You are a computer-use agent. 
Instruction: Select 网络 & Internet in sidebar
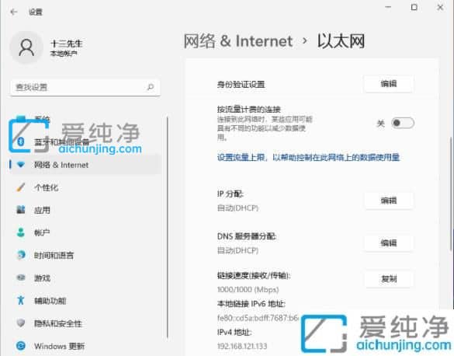tap(85, 165)
